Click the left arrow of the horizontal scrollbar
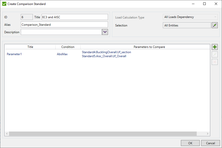This screenshot has height=148, width=222. (x=7, y=134)
